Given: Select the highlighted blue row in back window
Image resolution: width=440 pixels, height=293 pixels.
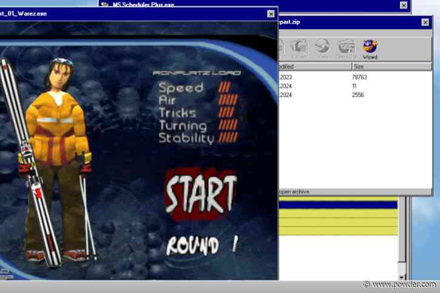Looking at the screenshot, I should click(x=339, y=204).
